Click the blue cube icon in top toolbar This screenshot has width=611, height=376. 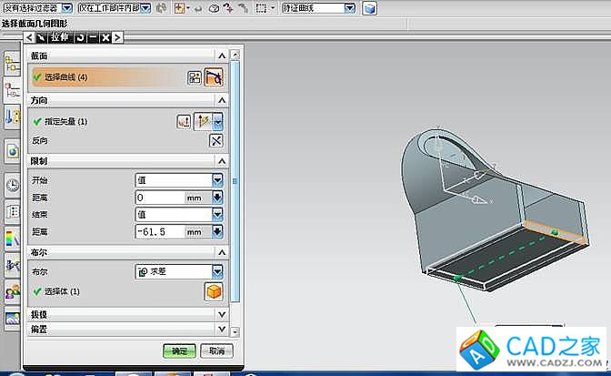[369, 8]
